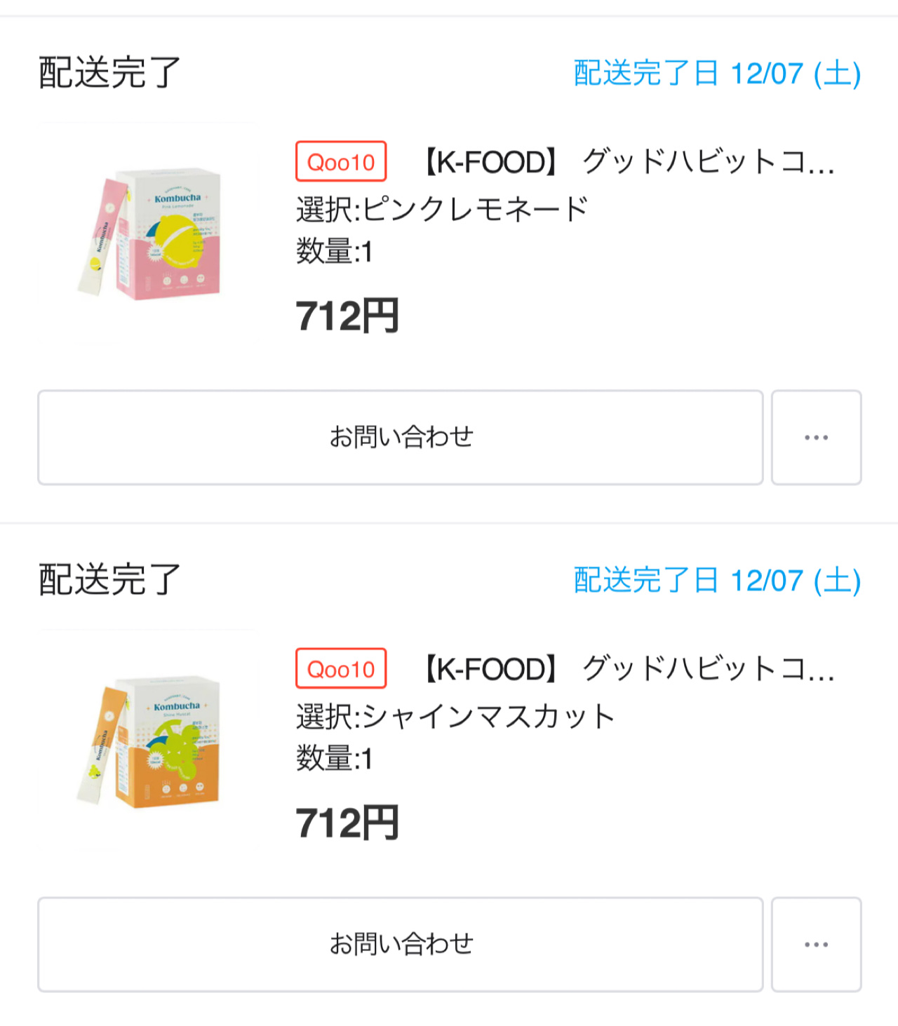
Task: Click delivery date link above Shine Muscat item
Action: [x=717, y=581]
